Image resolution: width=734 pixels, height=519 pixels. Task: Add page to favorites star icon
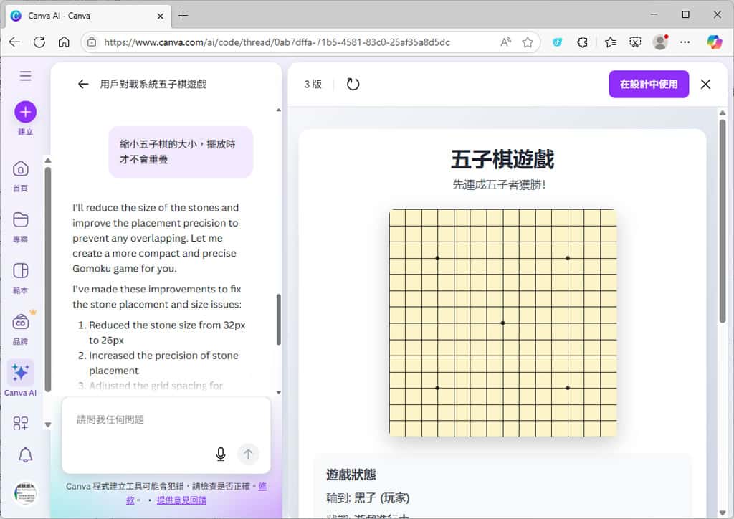(528, 42)
